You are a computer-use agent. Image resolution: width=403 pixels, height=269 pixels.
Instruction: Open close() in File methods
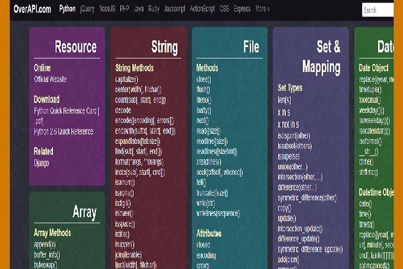pyautogui.click(x=204, y=79)
